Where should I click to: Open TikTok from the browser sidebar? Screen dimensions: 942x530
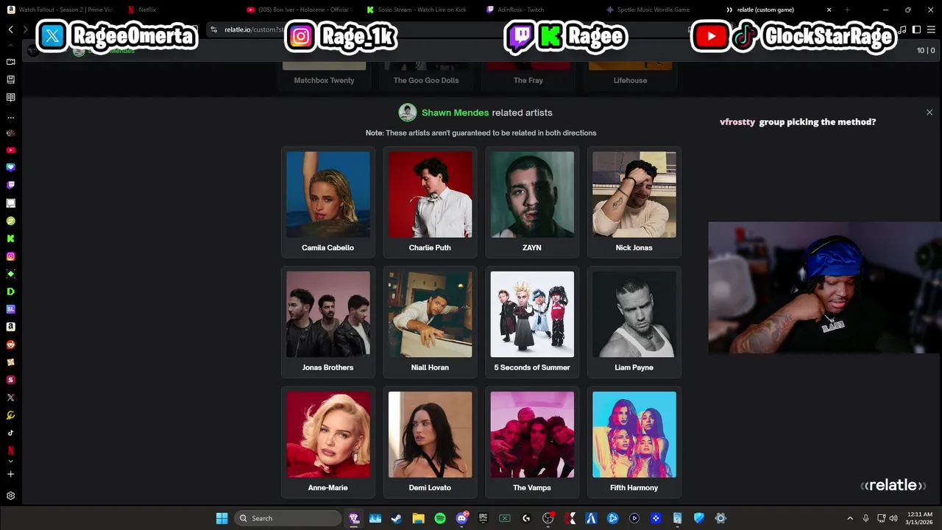[x=10, y=433]
